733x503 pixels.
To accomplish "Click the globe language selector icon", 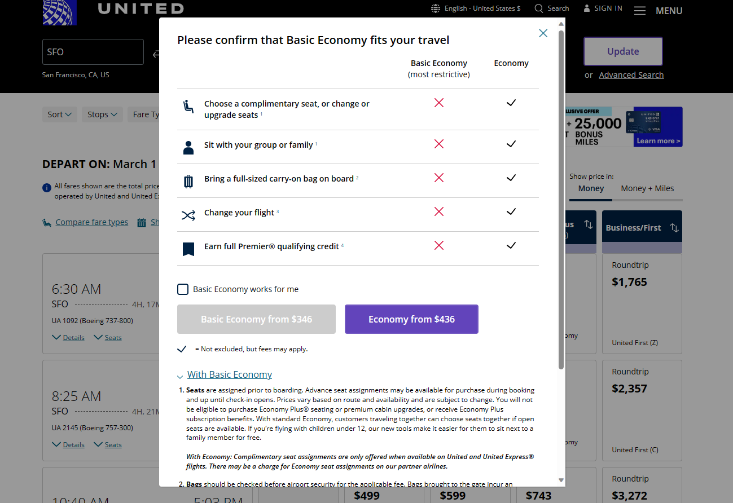I will (x=434, y=8).
